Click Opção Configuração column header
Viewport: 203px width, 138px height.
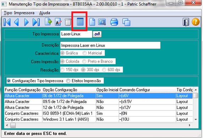pyautogui.click(x=69, y=90)
